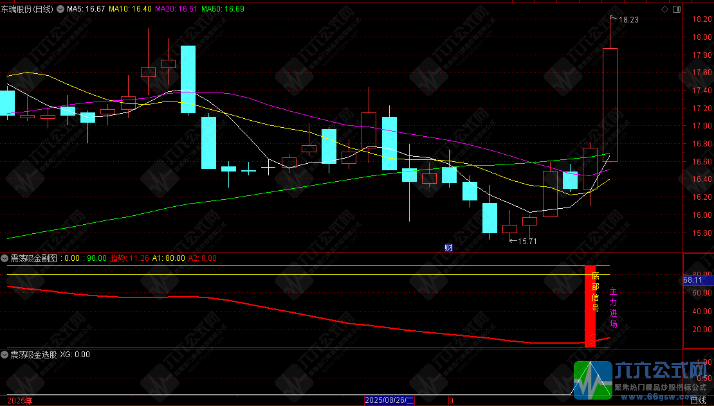Image resolution: width=714 pixels, height=406 pixels.
Task: Click the 2025/08/26 date marker on timeline
Action: coord(390,401)
